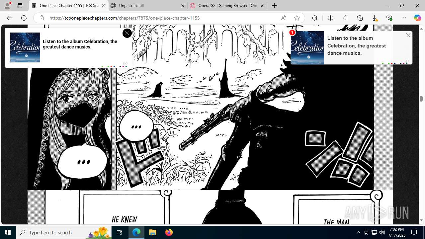The height and width of the screenshot is (239, 425).
Task: Open Settings and more menu
Action: [404, 18]
